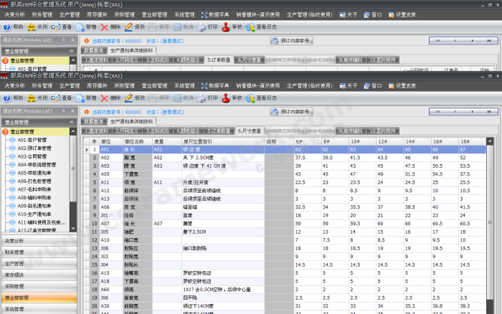Collapse the 营业部管理 tree node above A01-客户管理
502x314 pixels.
click(6, 132)
